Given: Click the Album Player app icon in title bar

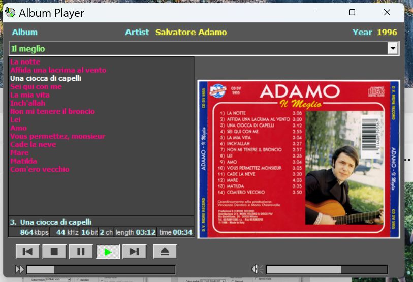Looking at the screenshot, I should pyautogui.click(x=10, y=12).
